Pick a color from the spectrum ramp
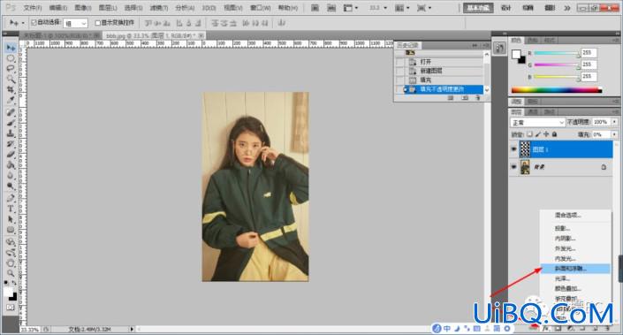Screen dimensions: 623x335 556,90
